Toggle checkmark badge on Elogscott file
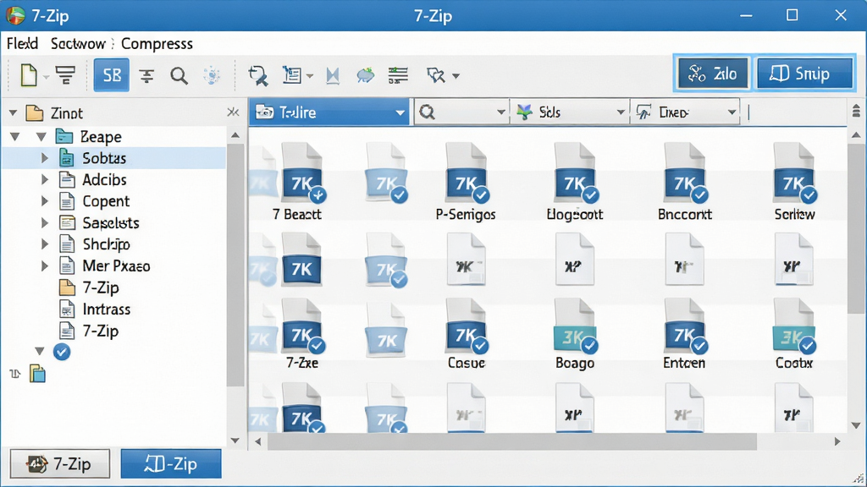Screen dimensions: 867x487 pyautogui.click(x=590, y=194)
